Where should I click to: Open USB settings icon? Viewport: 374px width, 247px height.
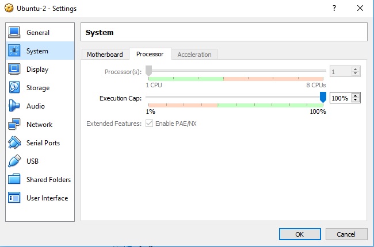pos(14,161)
